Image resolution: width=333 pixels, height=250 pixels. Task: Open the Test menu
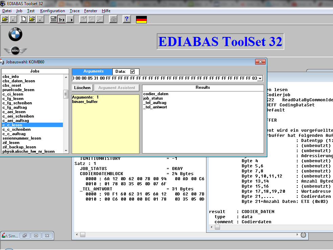tap(30, 11)
